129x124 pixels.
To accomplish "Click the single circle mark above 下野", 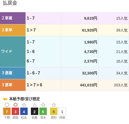I will point(7,105).
